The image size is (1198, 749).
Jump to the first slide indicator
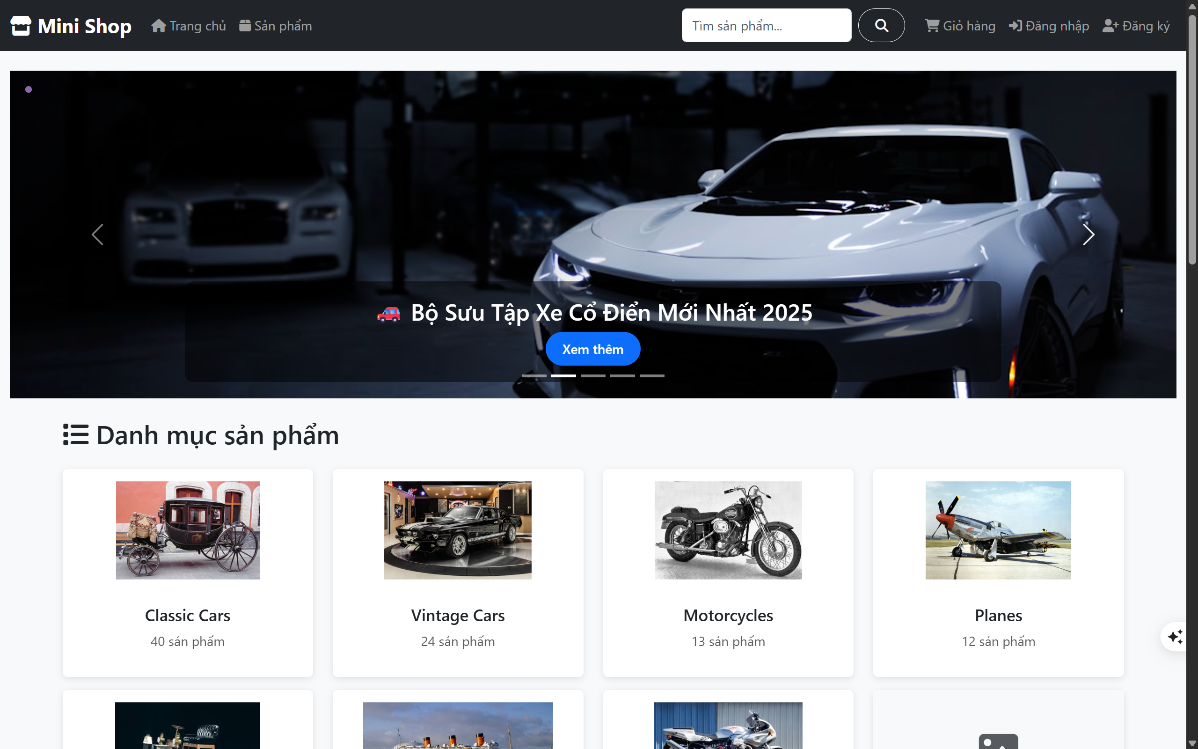tap(533, 375)
